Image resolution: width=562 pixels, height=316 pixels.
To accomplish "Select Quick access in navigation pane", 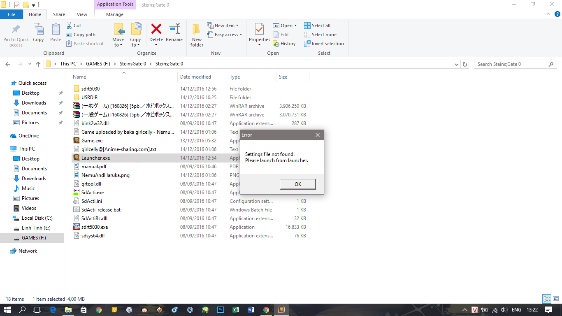I will [x=32, y=83].
